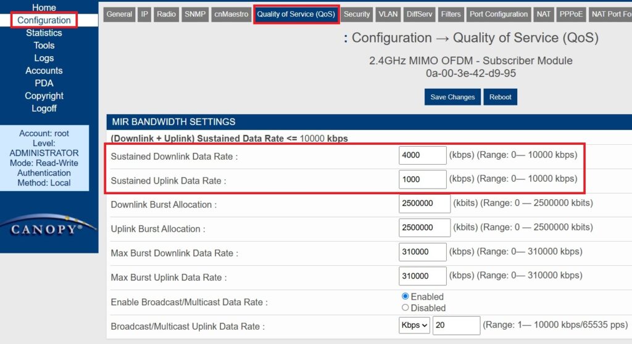632x344 pixels.
Task: Click the Reboot button
Action: 500,97
